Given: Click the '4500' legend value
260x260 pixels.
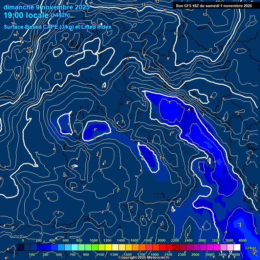Looking at the screenshot, I should (243, 240).
